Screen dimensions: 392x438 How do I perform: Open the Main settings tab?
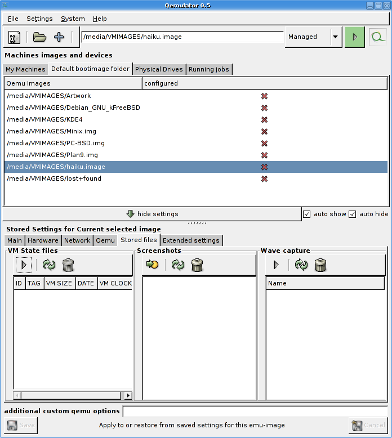pyautogui.click(x=15, y=240)
